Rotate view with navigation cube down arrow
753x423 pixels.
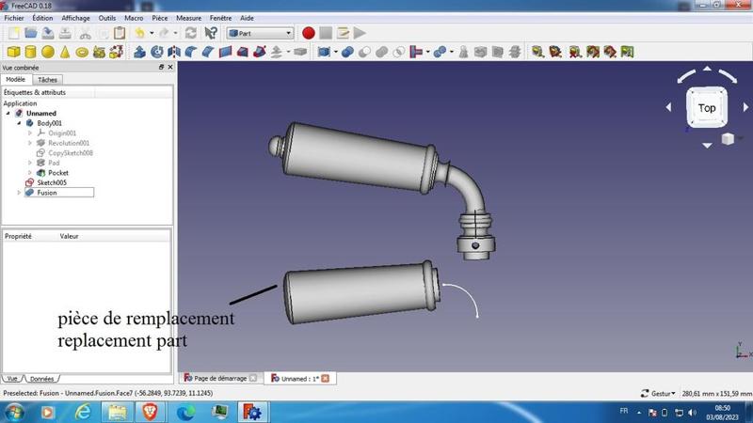pyautogui.click(x=707, y=145)
